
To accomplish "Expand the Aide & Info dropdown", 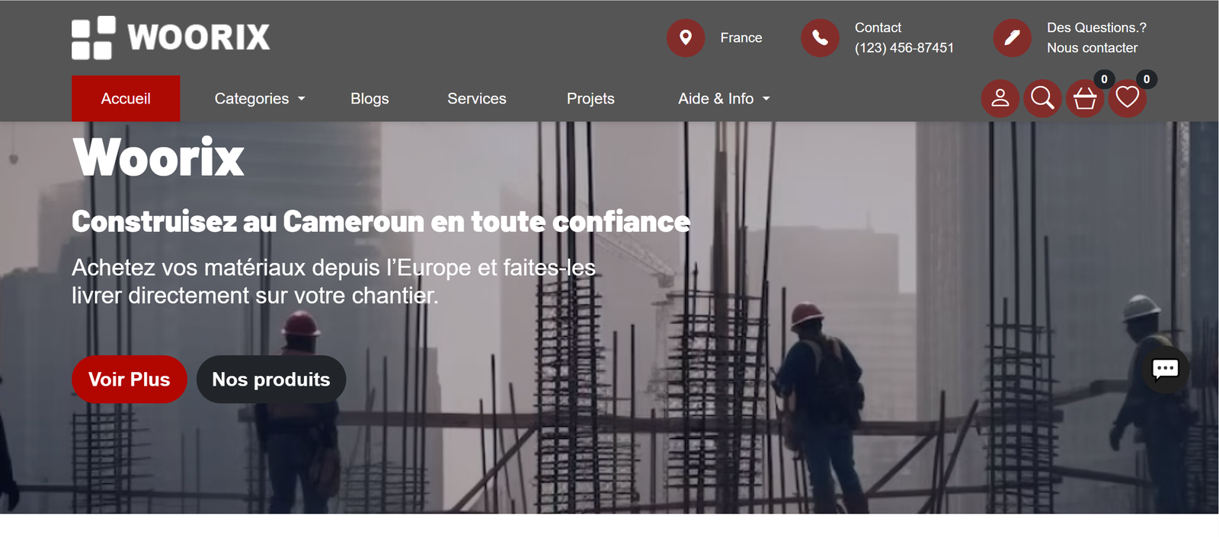I will point(724,99).
